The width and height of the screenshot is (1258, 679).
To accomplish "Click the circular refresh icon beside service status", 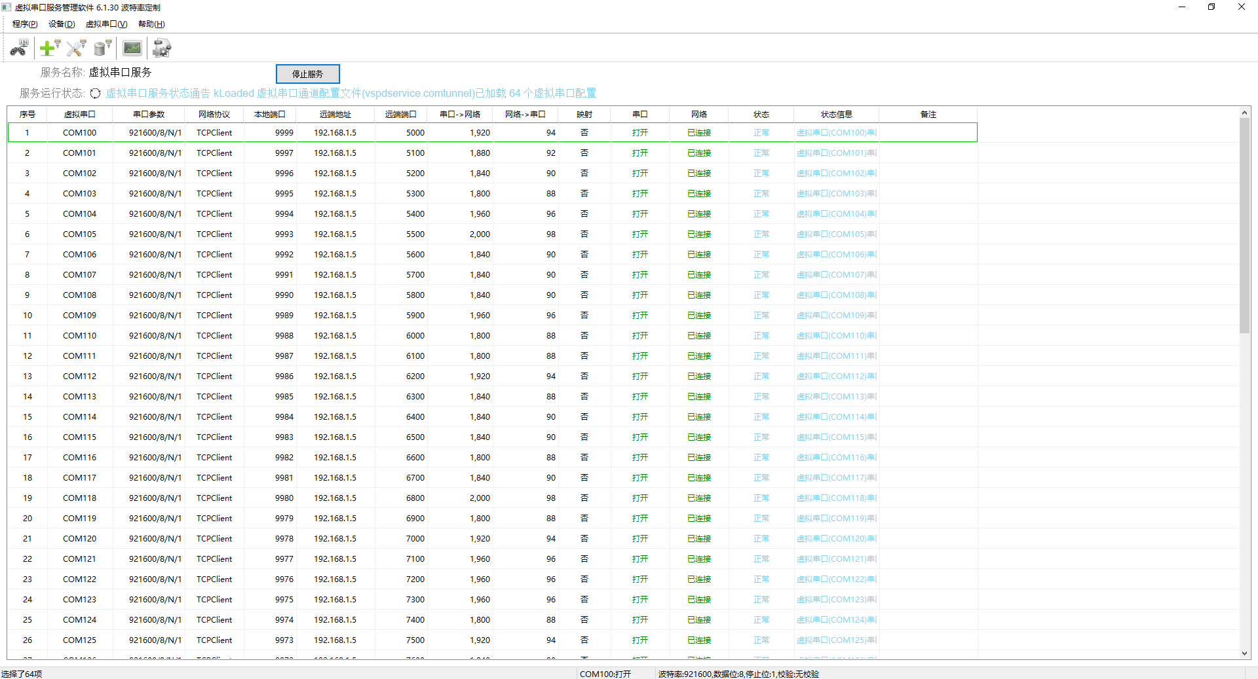I will tap(95, 94).
